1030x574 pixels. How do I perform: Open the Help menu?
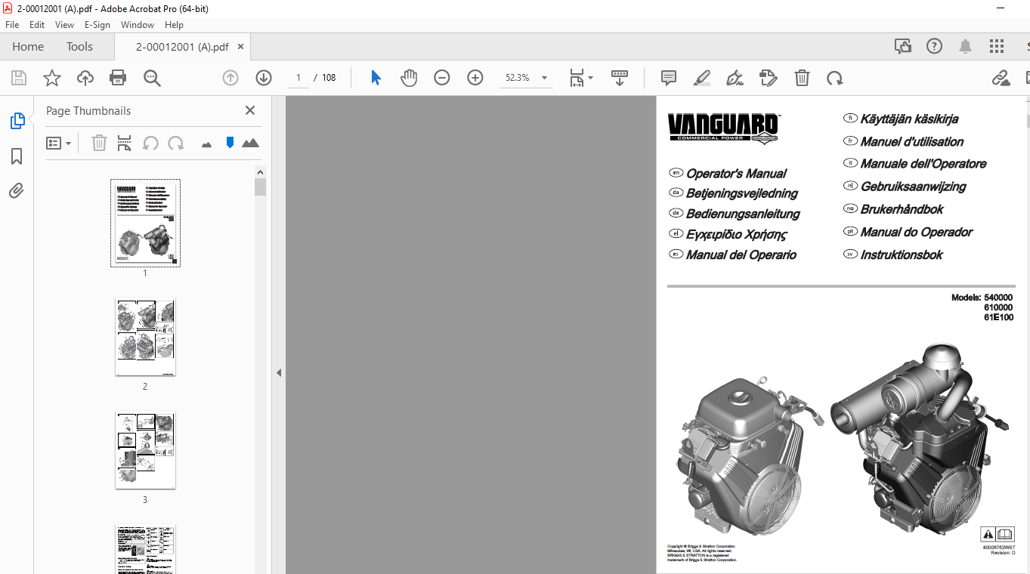click(x=174, y=25)
